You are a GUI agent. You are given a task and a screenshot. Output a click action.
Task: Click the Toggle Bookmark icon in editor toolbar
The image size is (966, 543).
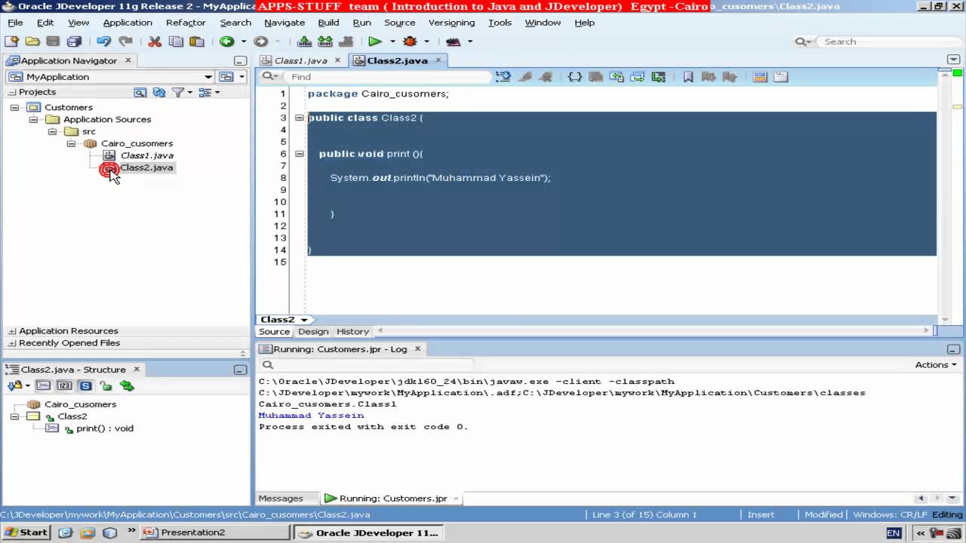tap(688, 76)
